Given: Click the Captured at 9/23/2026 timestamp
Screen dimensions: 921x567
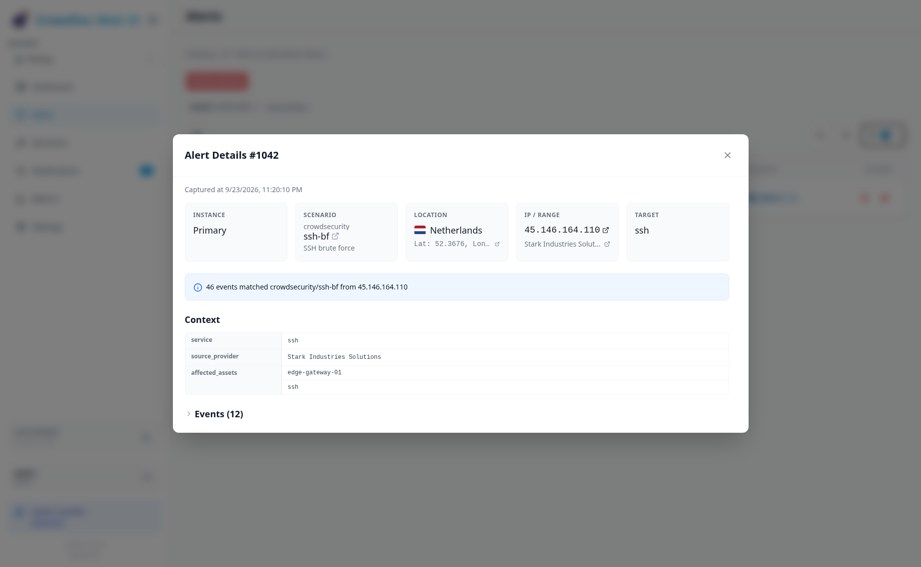Looking at the screenshot, I should (x=243, y=190).
